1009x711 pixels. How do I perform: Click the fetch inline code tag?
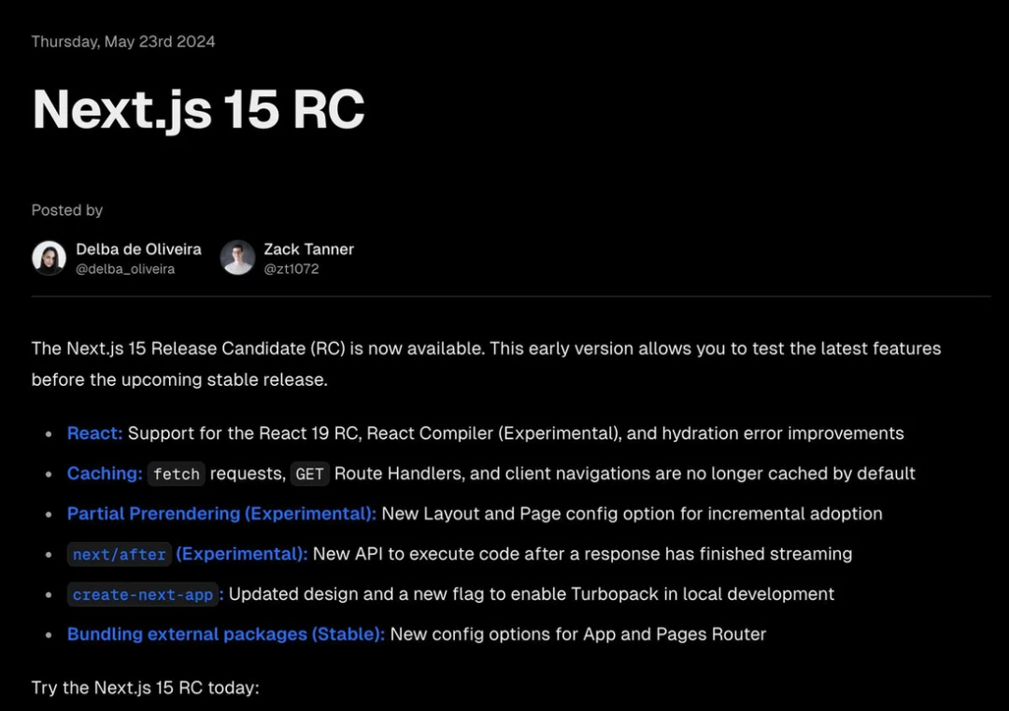[x=177, y=475]
